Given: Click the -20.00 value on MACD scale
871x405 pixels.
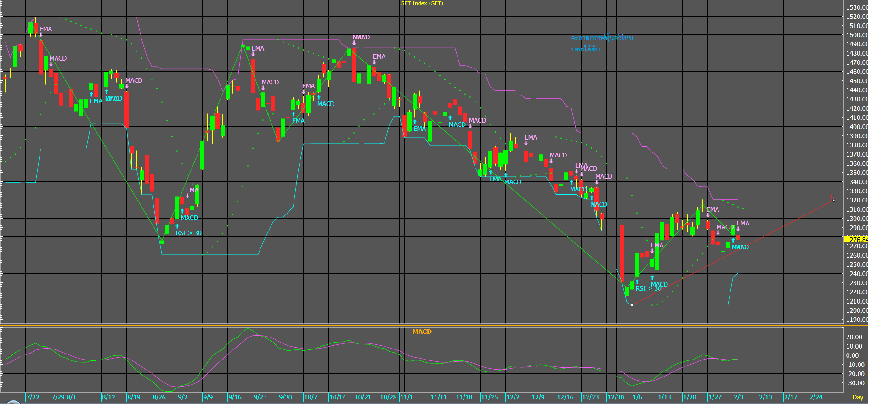Looking at the screenshot, I should pyautogui.click(x=854, y=374).
